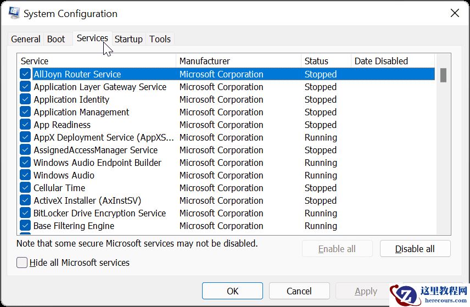This screenshot has width=470, height=307.
Task: Click the Enable all button
Action: click(x=337, y=249)
